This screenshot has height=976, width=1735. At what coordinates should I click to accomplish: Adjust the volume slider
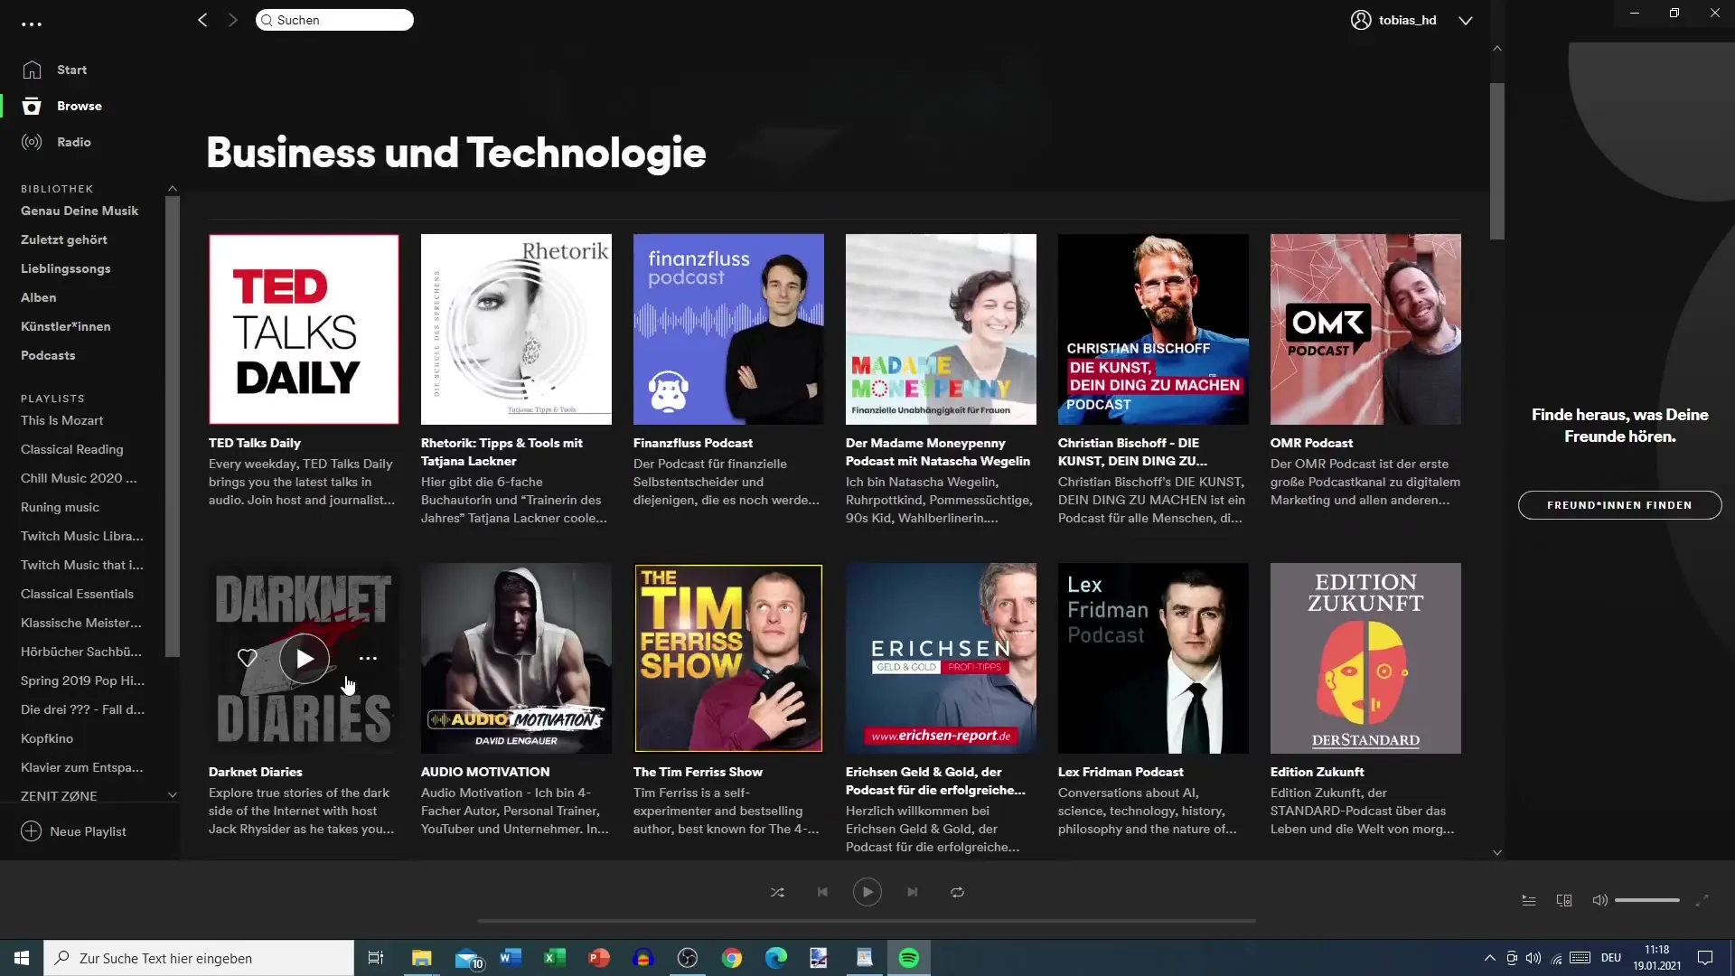tap(1647, 900)
